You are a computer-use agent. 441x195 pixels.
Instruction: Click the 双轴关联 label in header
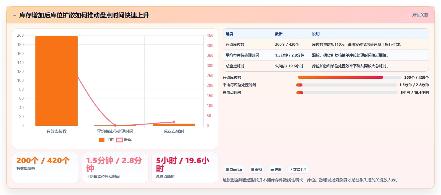(420, 15)
